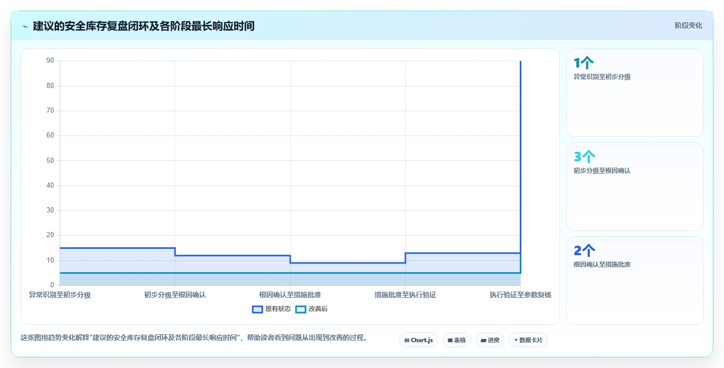The height and width of the screenshot is (368, 724).
Task: Toggle the 改善后 legend entry
Action: tap(312, 309)
